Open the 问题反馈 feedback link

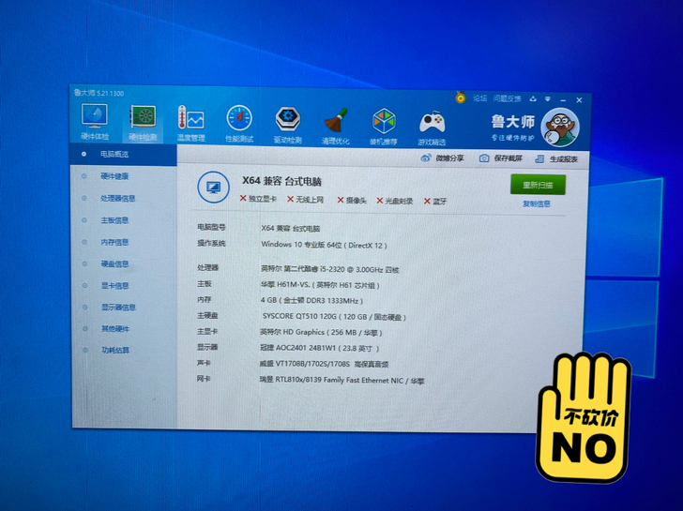[x=507, y=98]
